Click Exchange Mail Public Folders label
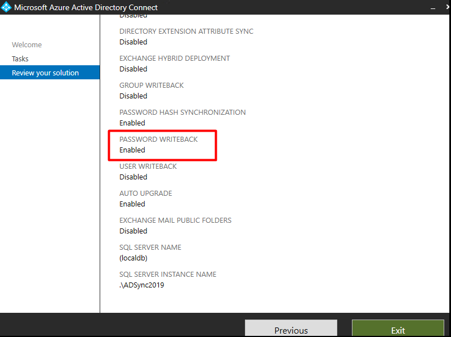Image resolution: width=451 pixels, height=337 pixels. [x=175, y=221]
